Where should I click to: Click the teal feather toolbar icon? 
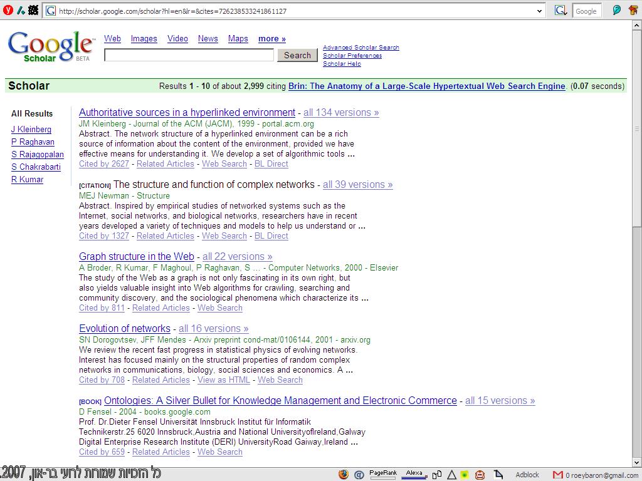[617, 10]
